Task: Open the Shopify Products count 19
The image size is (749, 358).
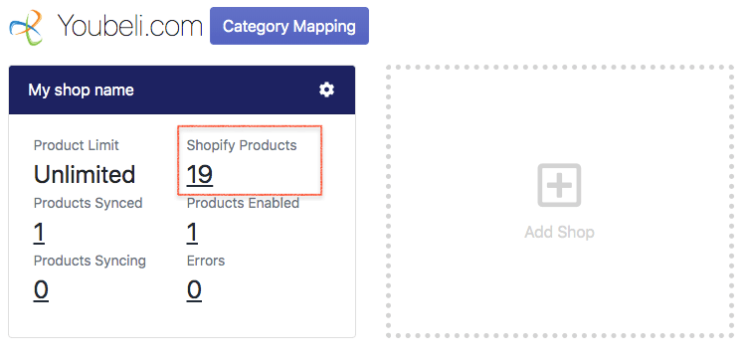Action: 200,174
